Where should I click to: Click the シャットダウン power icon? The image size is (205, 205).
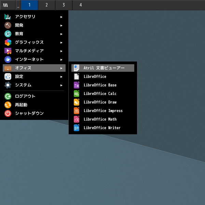pyautogui.click(x=8, y=113)
